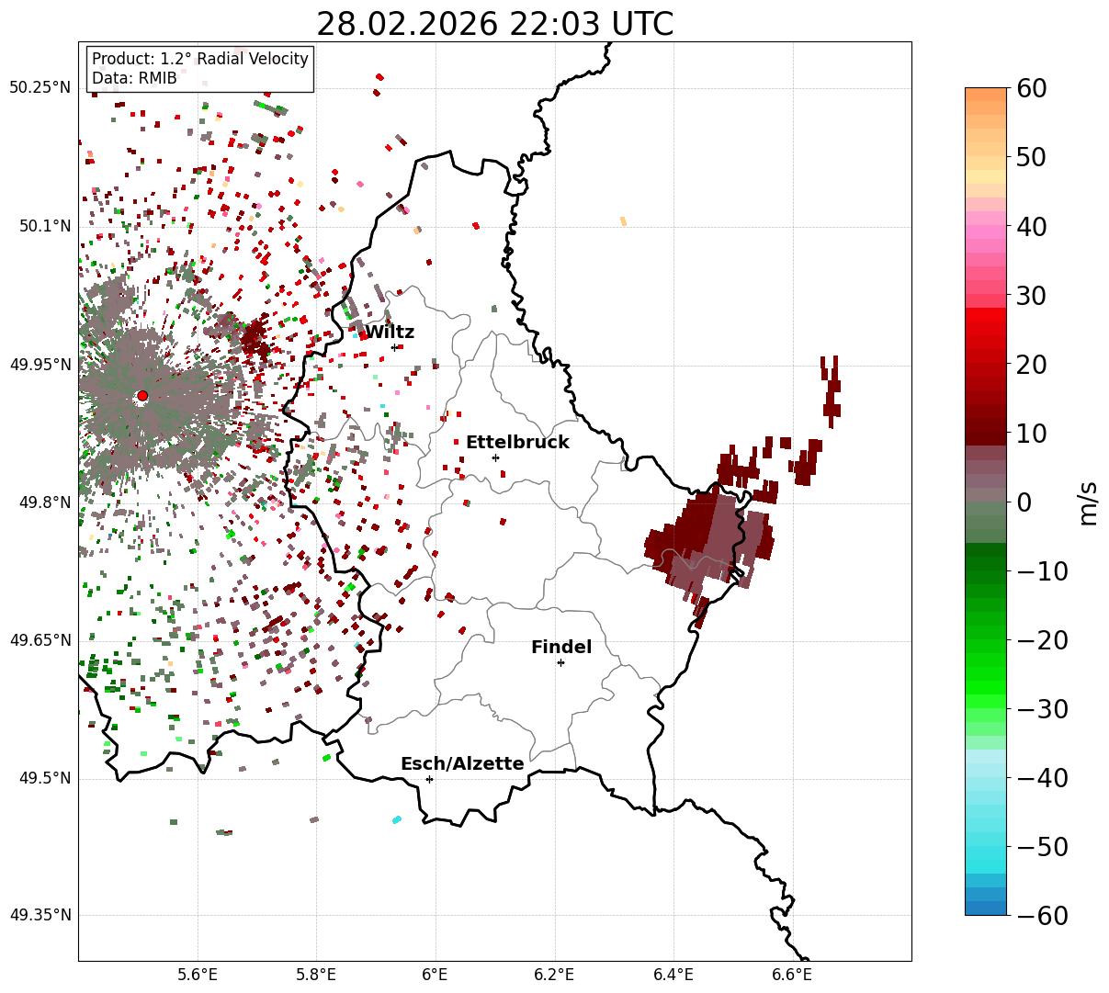
Task: Click the 50 tick on colorbar
Action: point(1033,157)
